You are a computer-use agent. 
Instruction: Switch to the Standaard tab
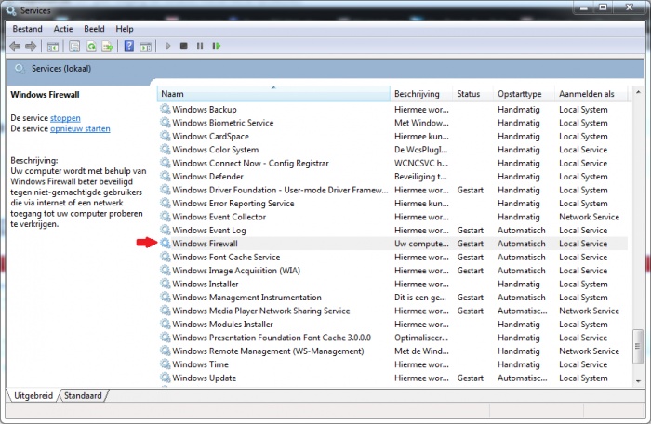tap(83, 395)
